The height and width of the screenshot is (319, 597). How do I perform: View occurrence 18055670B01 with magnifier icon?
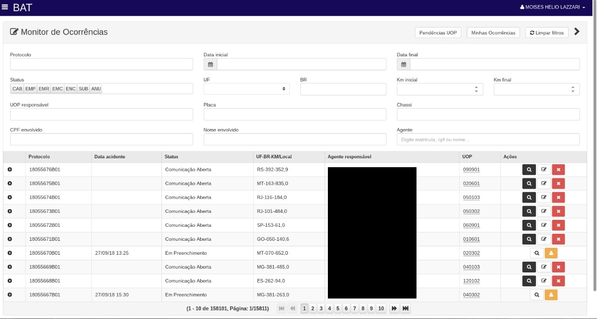point(537,253)
